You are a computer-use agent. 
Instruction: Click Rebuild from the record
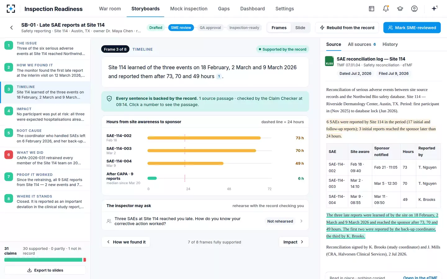[347, 28]
